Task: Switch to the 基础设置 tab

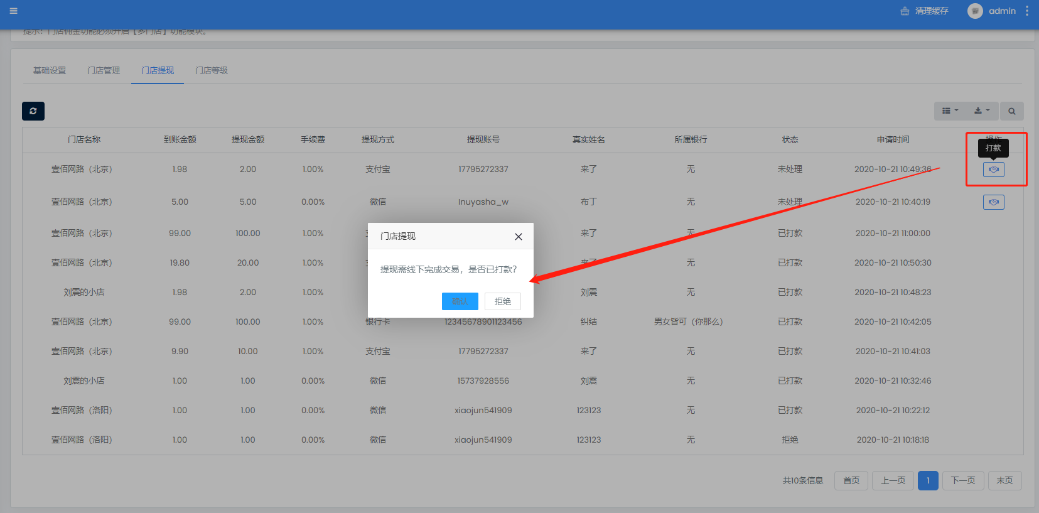Action: pos(50,70)
